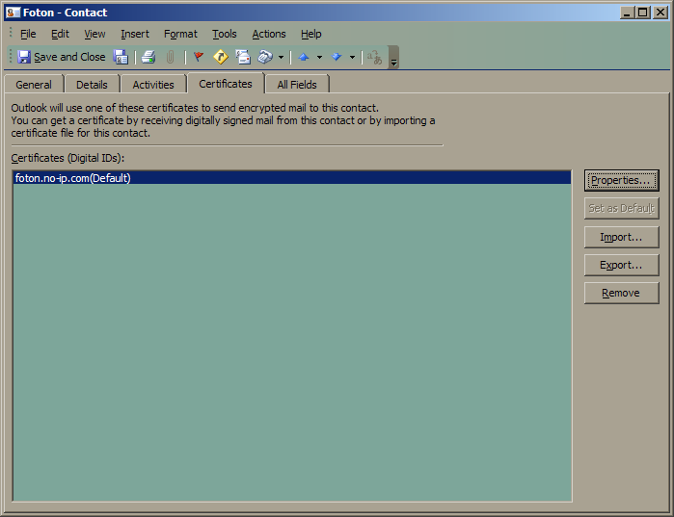Click the AutoDial telephone icon
This screenshot has height=517, width=674.
pyautogui.click(x=265, y=57)
